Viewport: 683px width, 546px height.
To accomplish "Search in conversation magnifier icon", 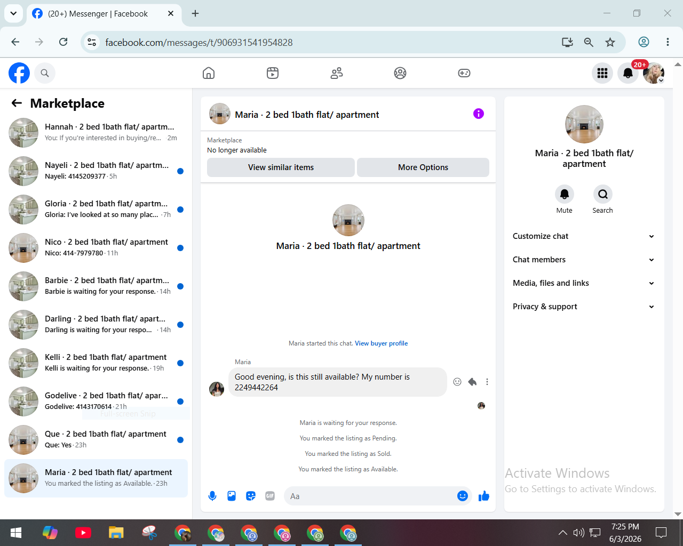I will pyautogui.click(x=603, y=194).
